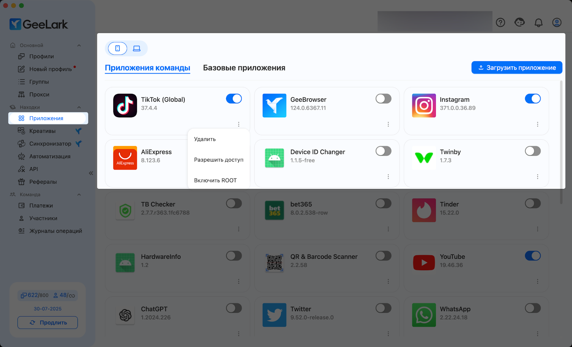Open GeeBrowser card three-dot menu

click(x=388, y=124)
